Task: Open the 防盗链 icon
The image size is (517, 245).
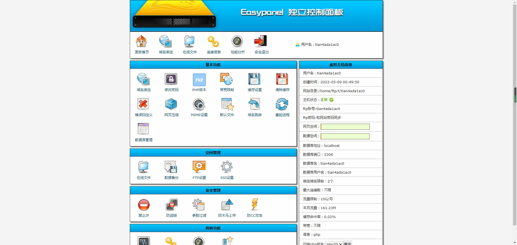Action: 171,205
